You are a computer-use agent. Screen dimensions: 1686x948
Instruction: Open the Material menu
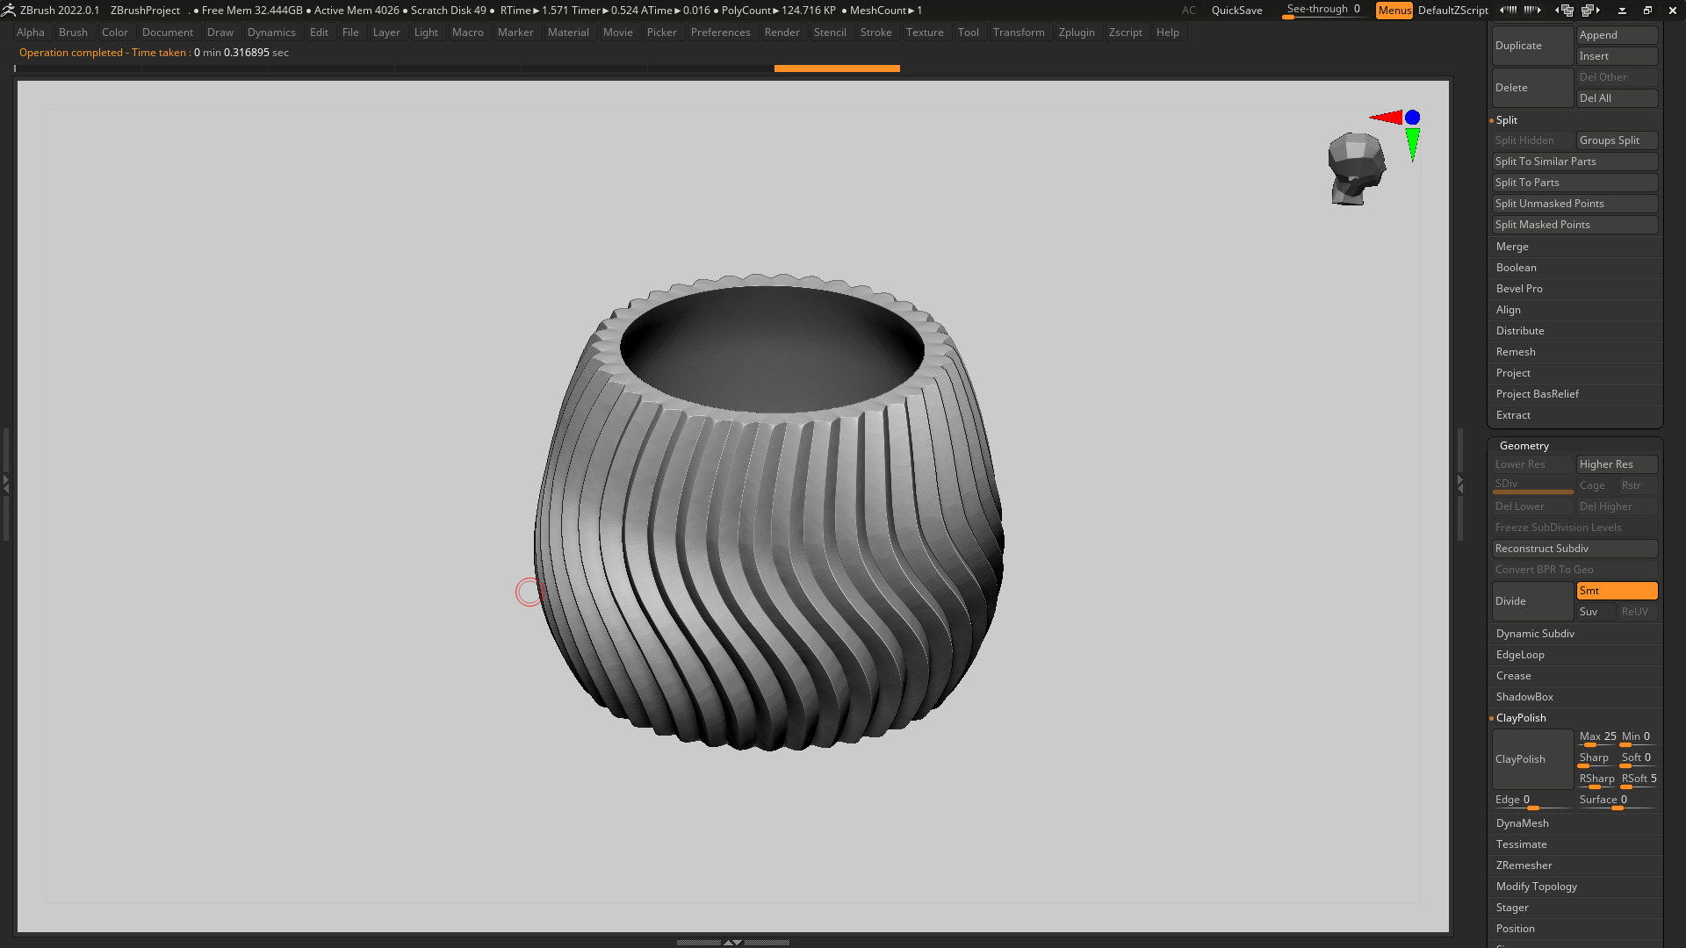(x=568, y=32)
